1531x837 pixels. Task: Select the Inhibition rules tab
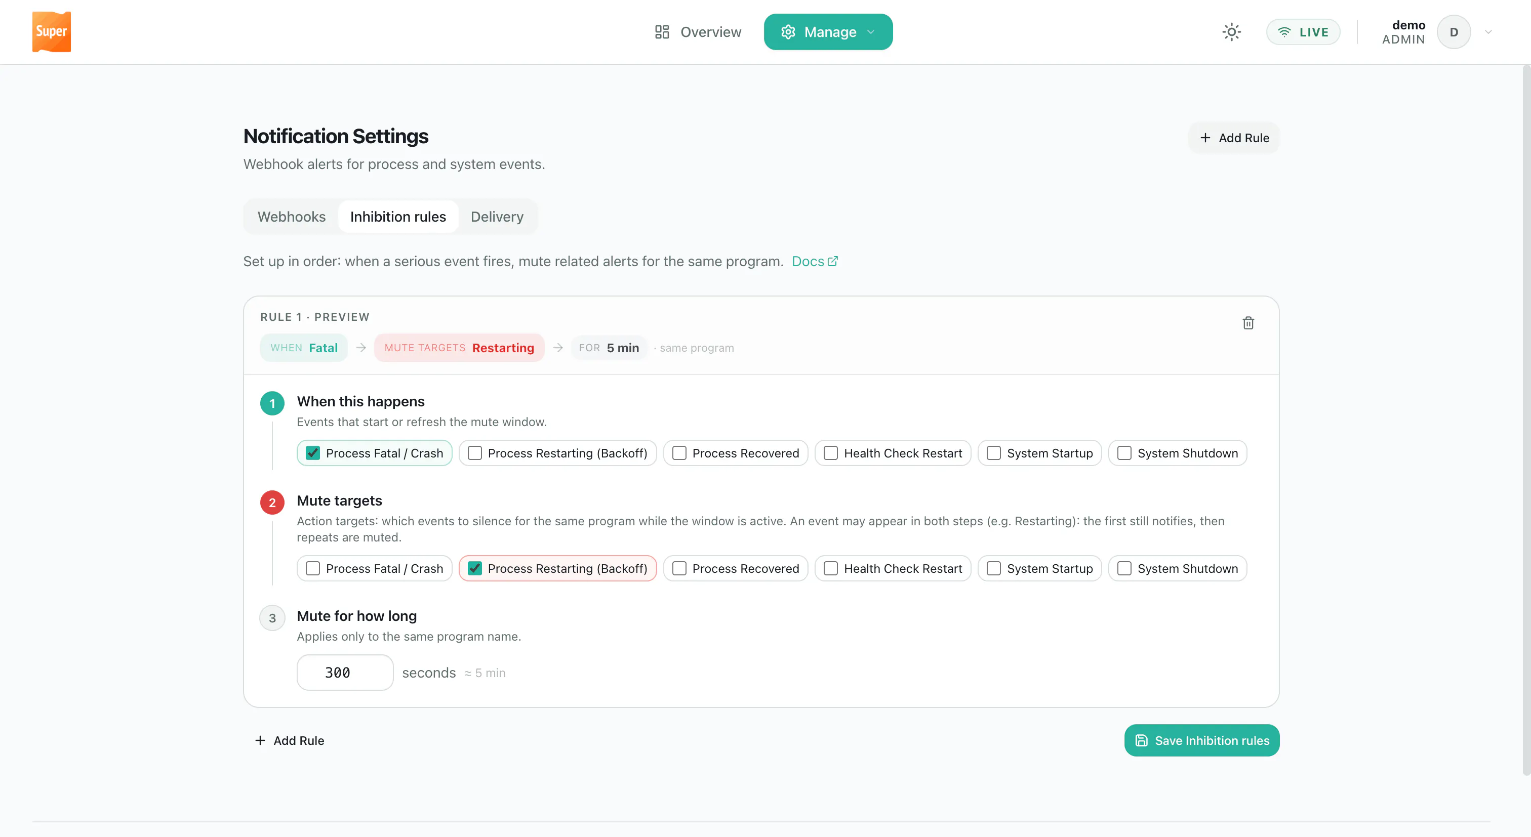tap(397, 217)
